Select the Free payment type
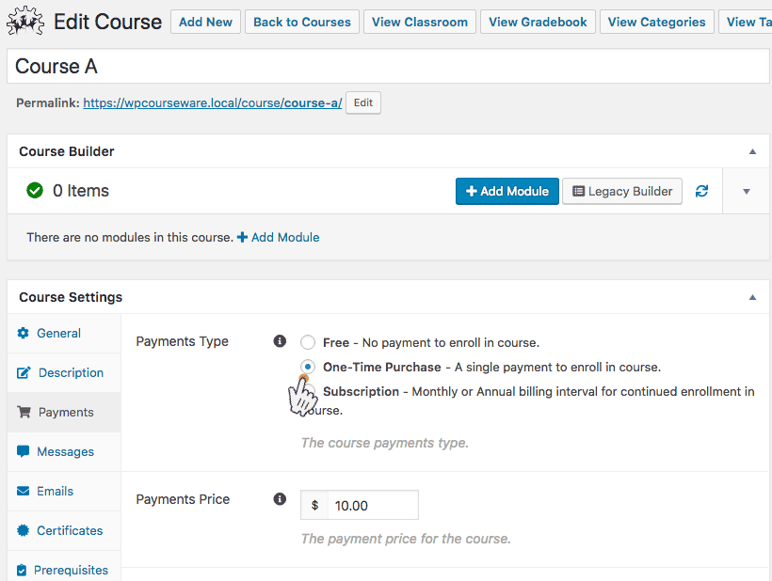This screenshot has height=581, width=772. tap(308, 342)
